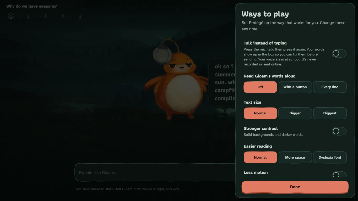Click the Less motion label
The width and height of the screenshot is (358, 201).
[x=256, y=172]
